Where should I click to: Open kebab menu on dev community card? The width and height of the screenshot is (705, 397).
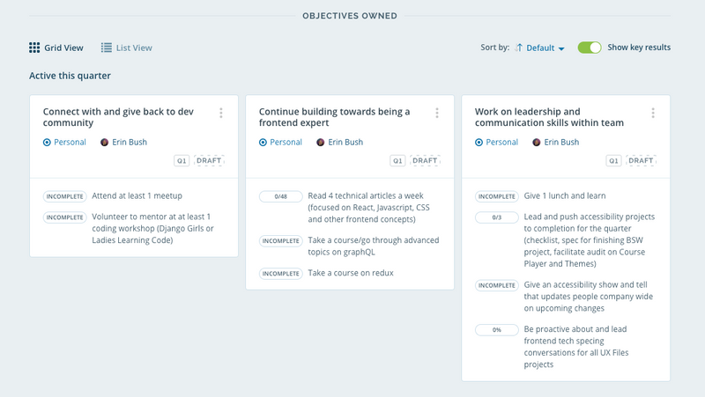[x=221, y=113]
